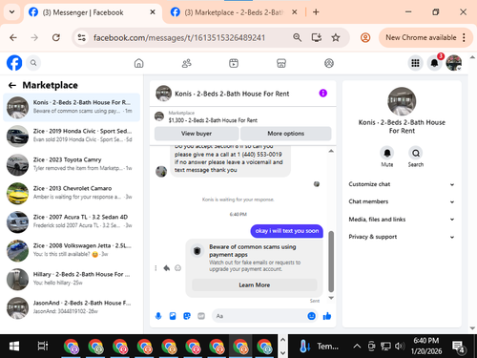Open a new browser tab

pos(316,12)
